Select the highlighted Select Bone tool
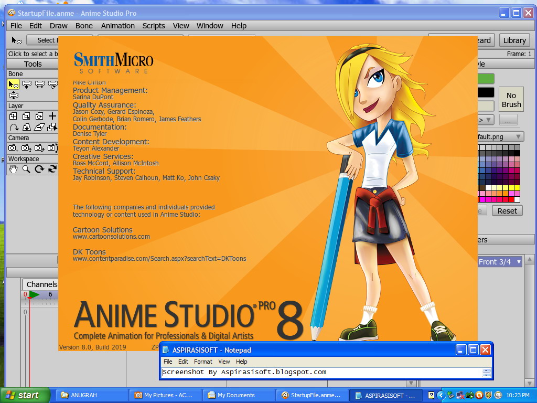 coord(14,84)
